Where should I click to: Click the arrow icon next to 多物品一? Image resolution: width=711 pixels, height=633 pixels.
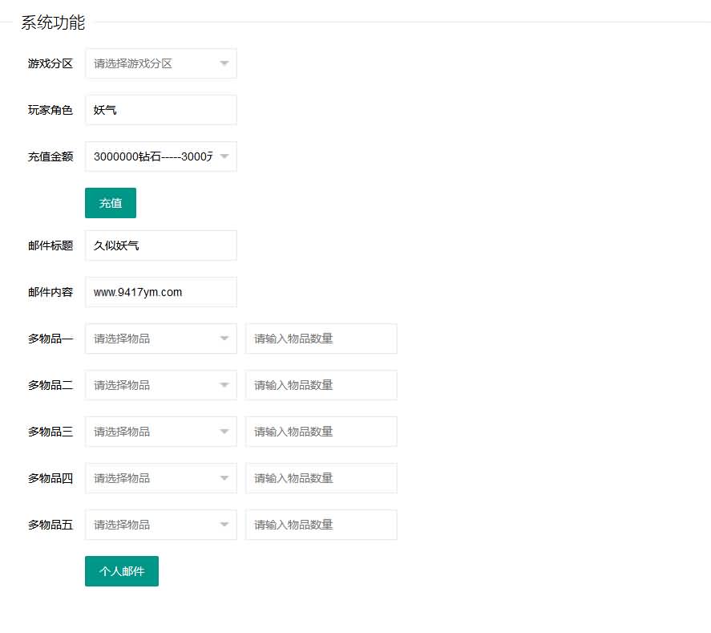(x=224, y=338)
